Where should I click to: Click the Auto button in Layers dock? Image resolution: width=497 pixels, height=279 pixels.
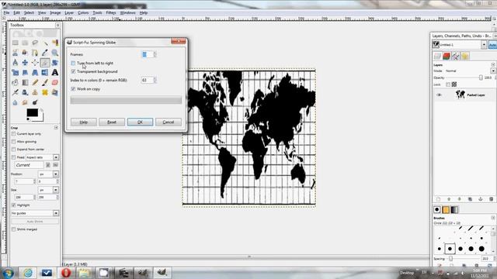point(492,45)
